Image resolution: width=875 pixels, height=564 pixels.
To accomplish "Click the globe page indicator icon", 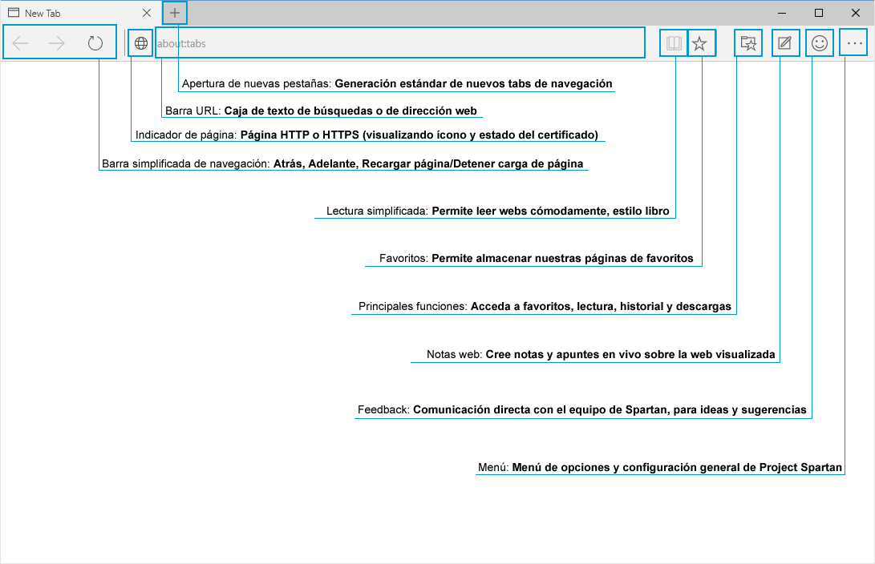I will pyautogui.click(x=141, y=43).
